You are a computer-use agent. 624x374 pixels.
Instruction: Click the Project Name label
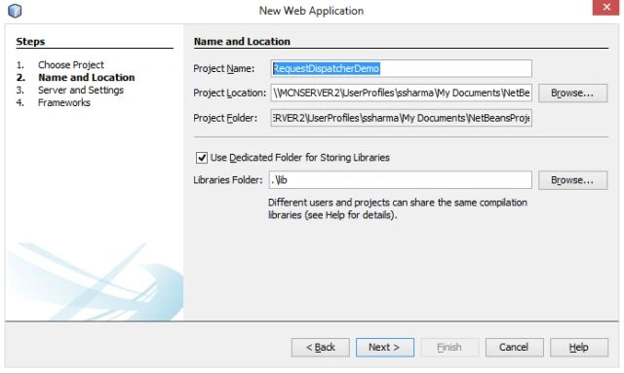[x=223, y=69]
